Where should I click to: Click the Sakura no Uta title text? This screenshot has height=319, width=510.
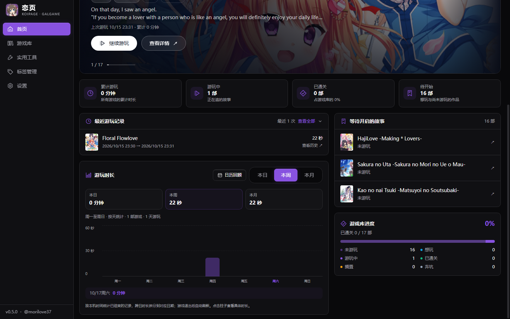tap(411, 164)
